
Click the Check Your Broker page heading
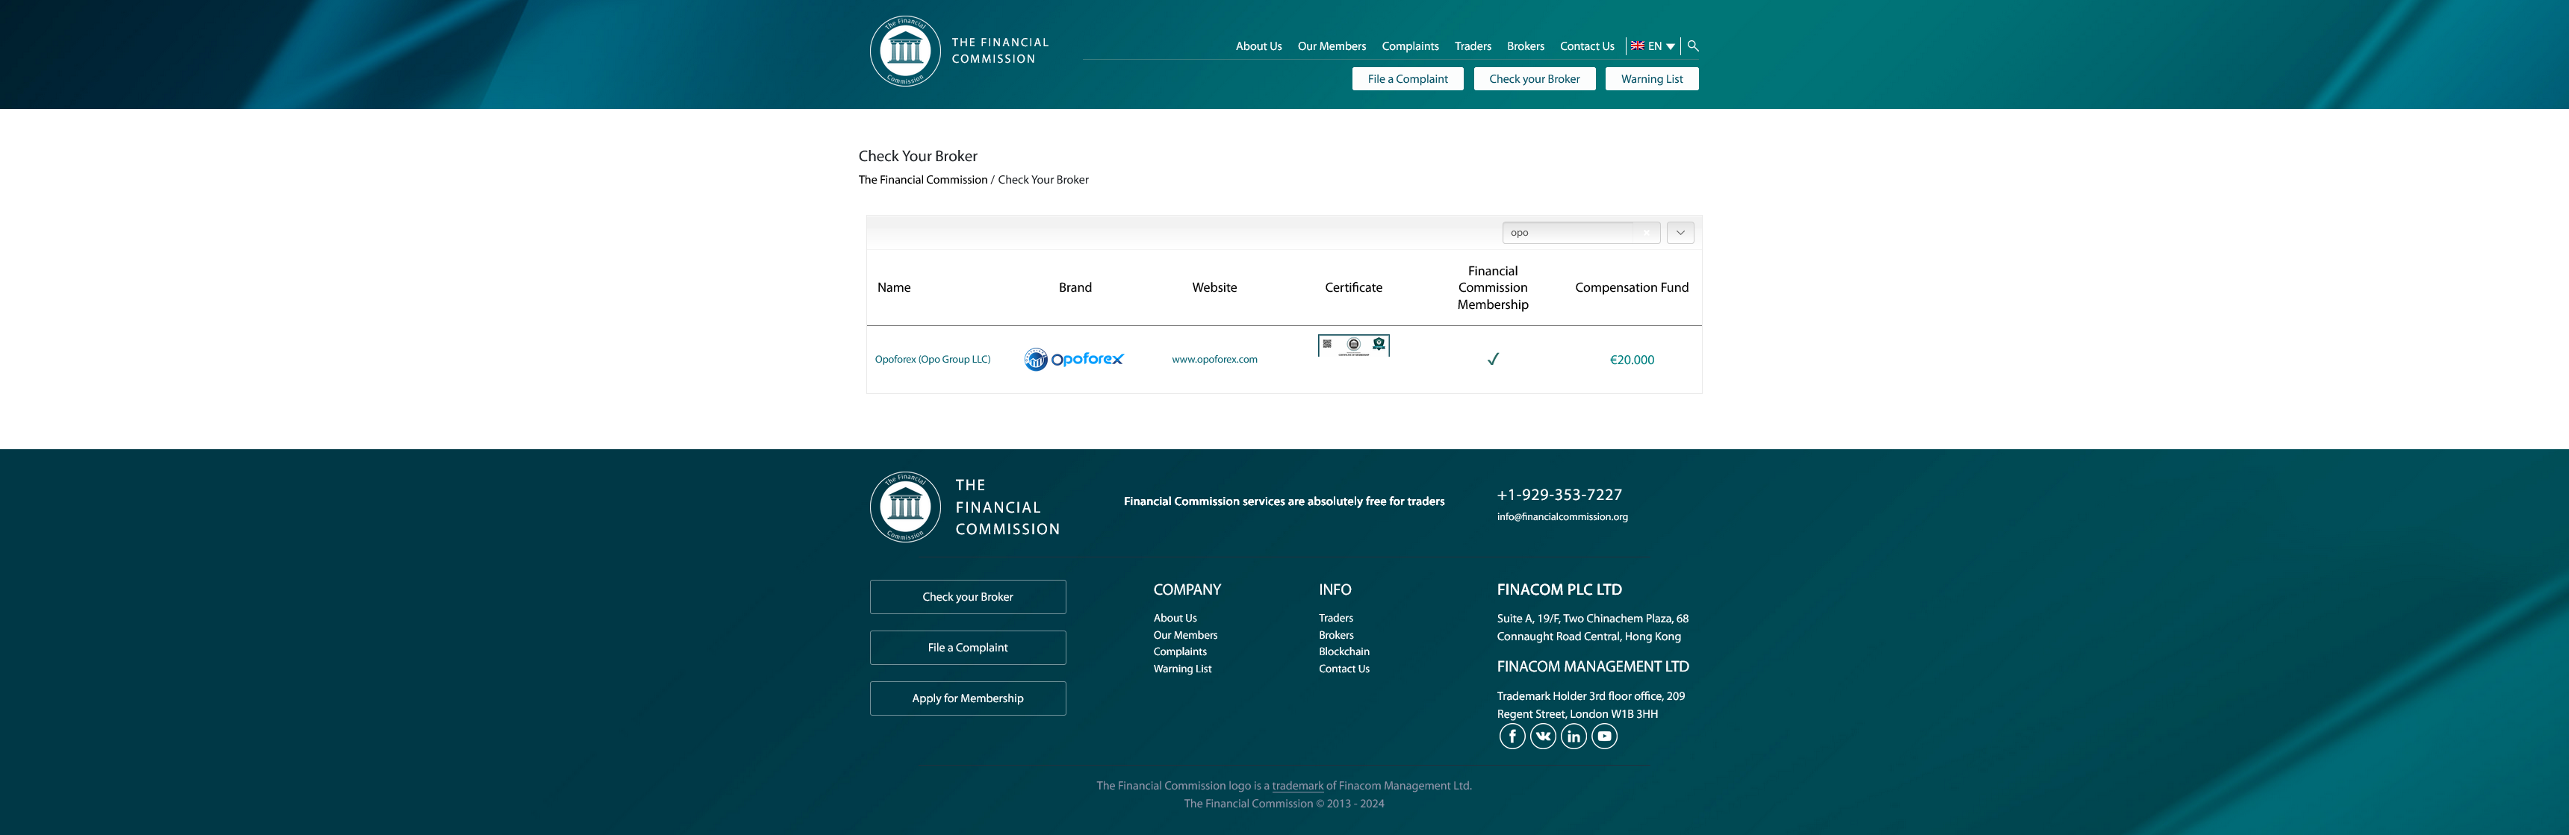coord(918,157)
